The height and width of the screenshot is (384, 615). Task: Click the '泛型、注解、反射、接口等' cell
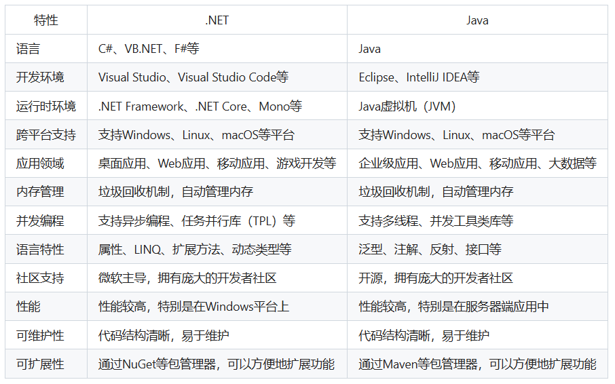(477, 249)
